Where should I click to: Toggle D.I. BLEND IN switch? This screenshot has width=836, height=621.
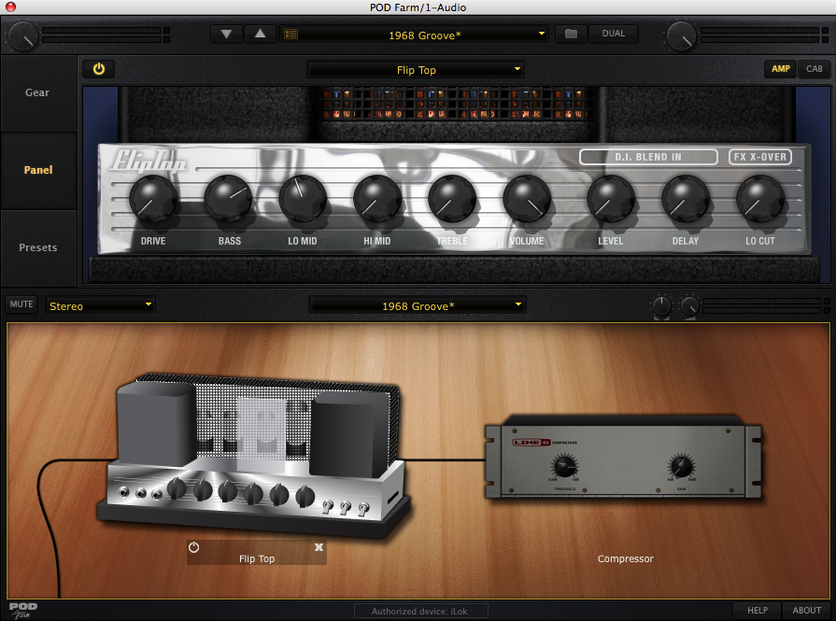coord(648,157)
